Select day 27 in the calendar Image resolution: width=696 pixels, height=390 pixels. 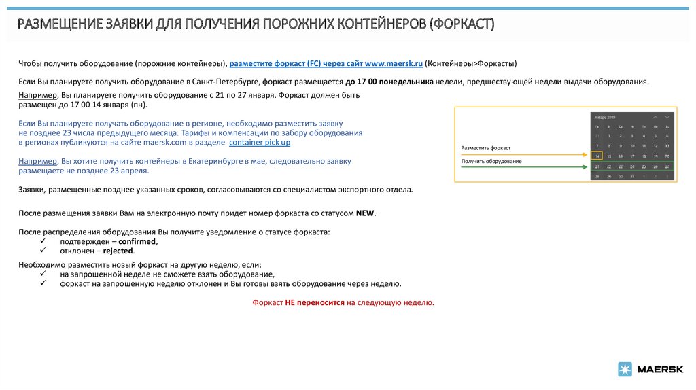click(667, 167)
